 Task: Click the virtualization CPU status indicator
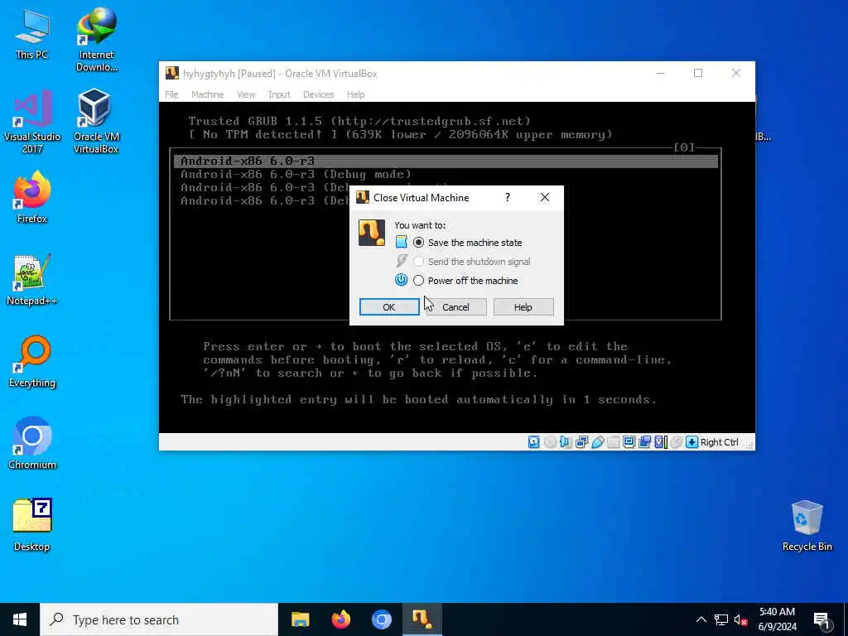tap(660, 442)
